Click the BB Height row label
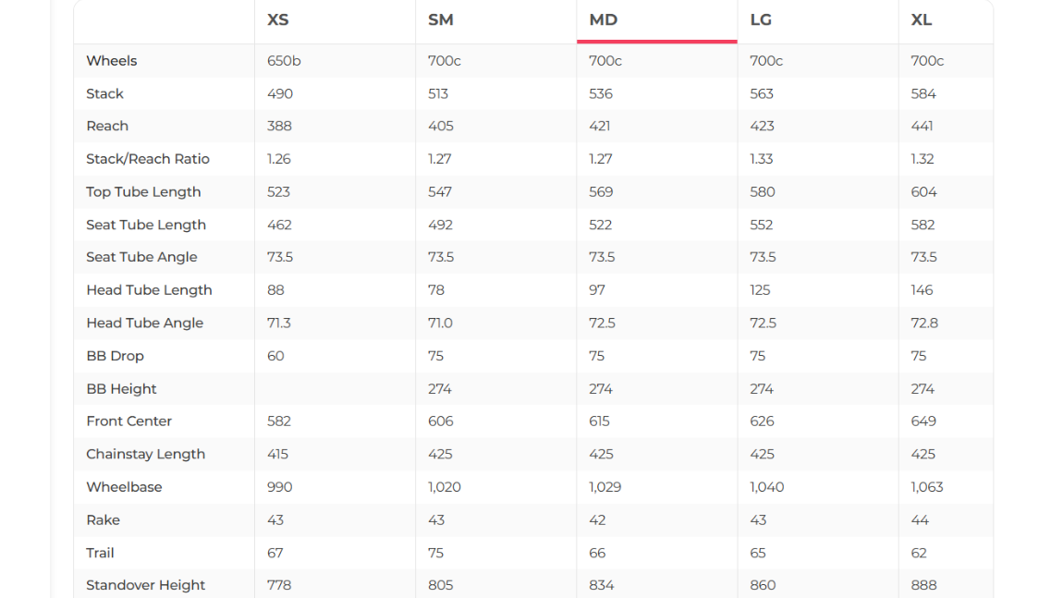The image size is (1063, 598). pos(121,389)
